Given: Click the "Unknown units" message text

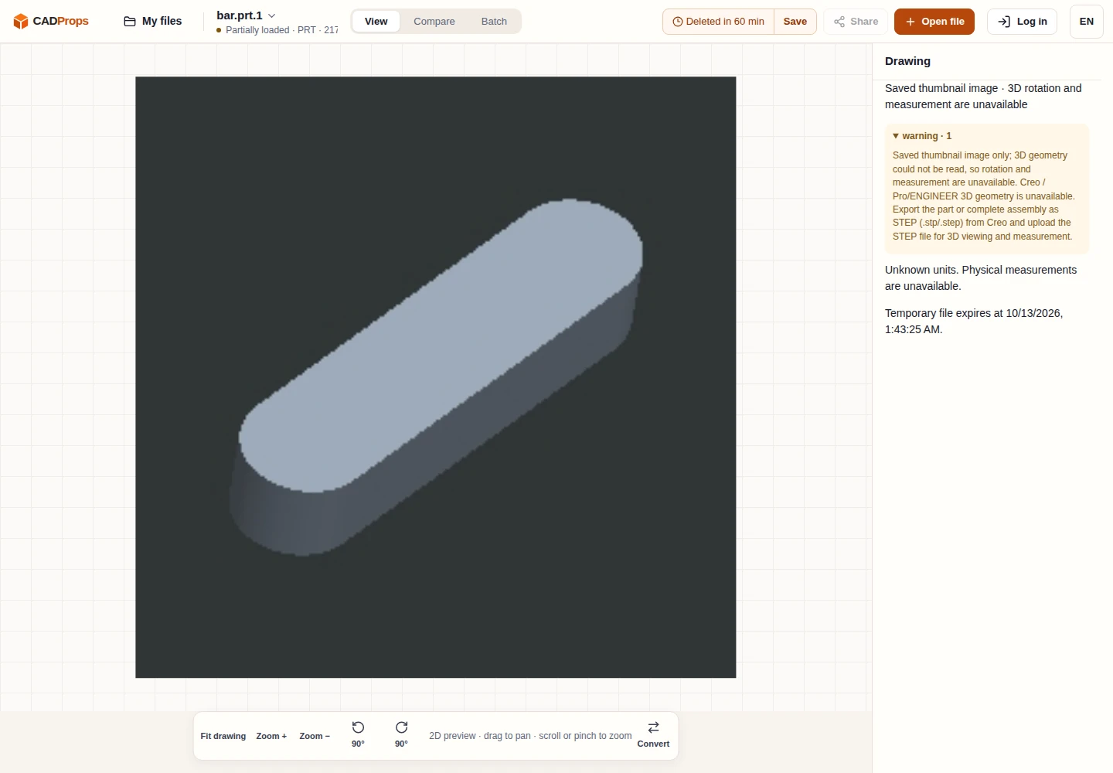Looking at the screenshot, I should [981, 278].
